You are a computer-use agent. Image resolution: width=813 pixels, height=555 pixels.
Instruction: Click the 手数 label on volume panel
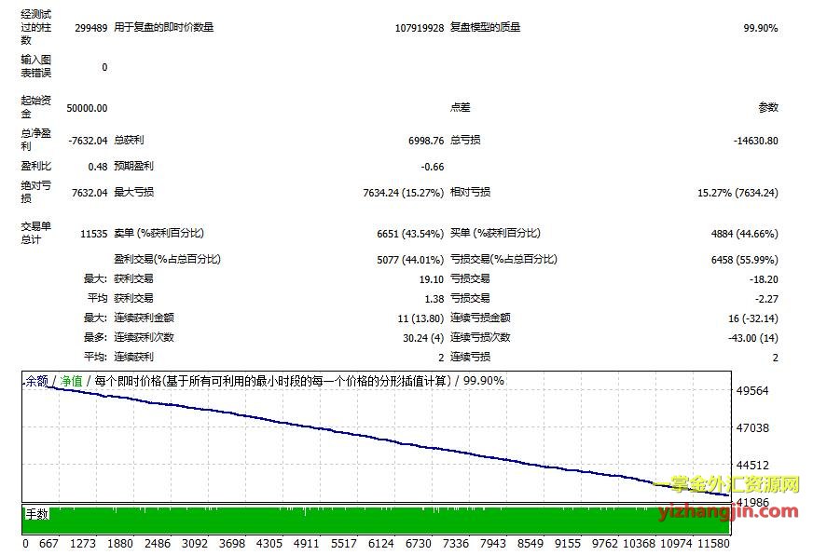(36, 513)
